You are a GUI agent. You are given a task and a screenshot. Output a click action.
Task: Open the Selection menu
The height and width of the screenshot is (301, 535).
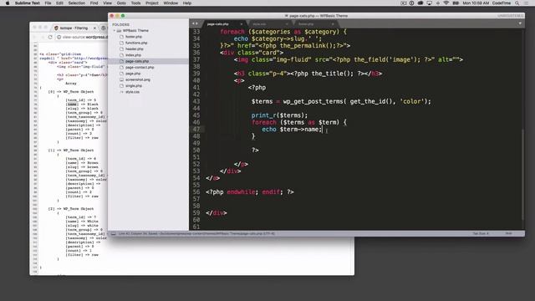coord(76,3)
